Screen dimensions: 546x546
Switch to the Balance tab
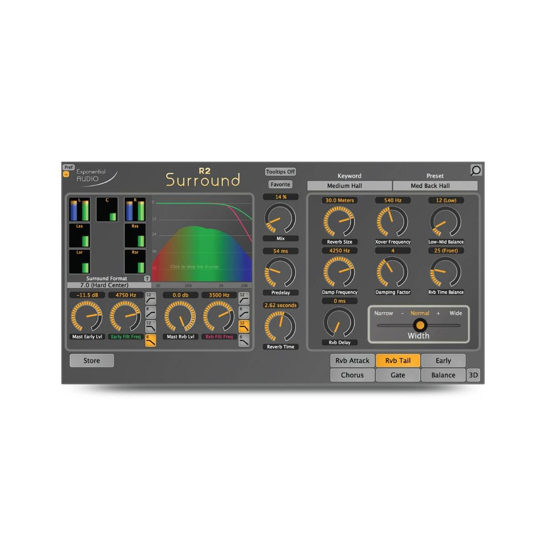point(444,375)
